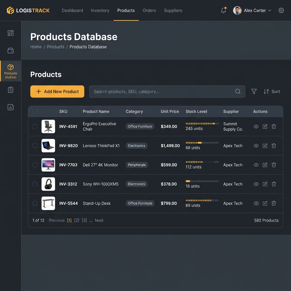291x291 pixels.
Task: Open the reports chart sidebar icon
Action: [x=11, y=107]
